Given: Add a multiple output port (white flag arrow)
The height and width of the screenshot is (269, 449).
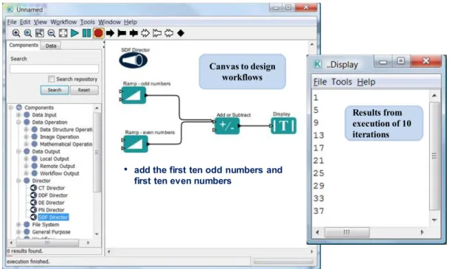Looking at the screenshot, I should pos(157,33).
